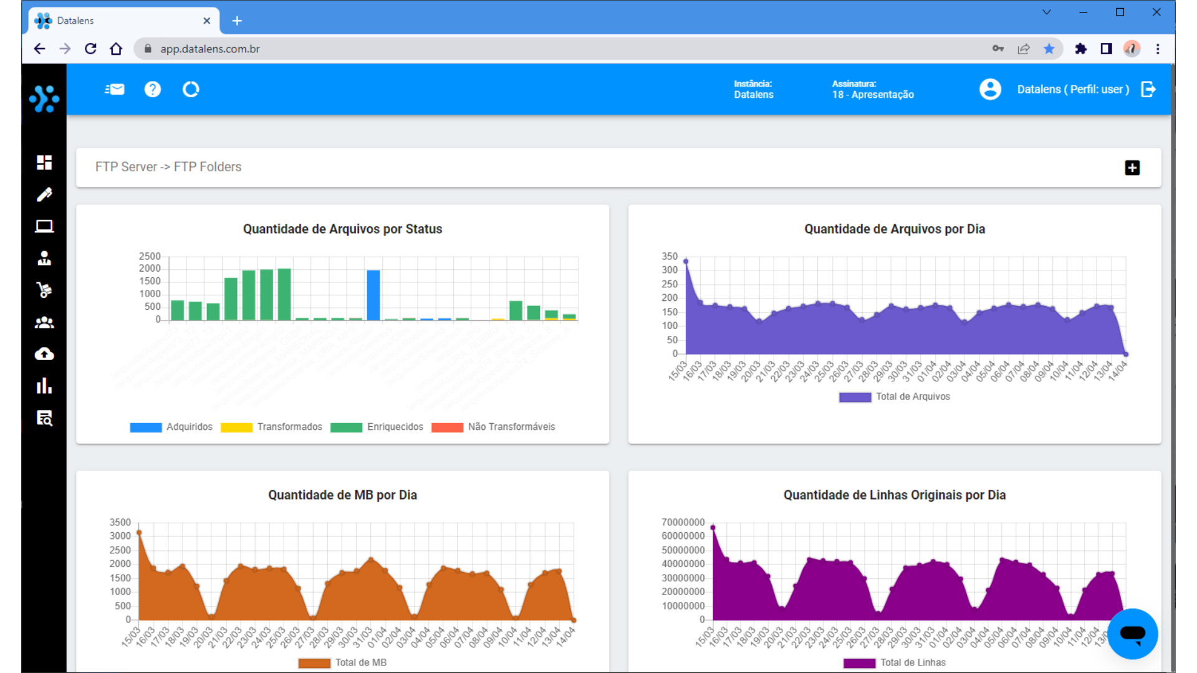Open the chat support bubble

[1132, 634]
